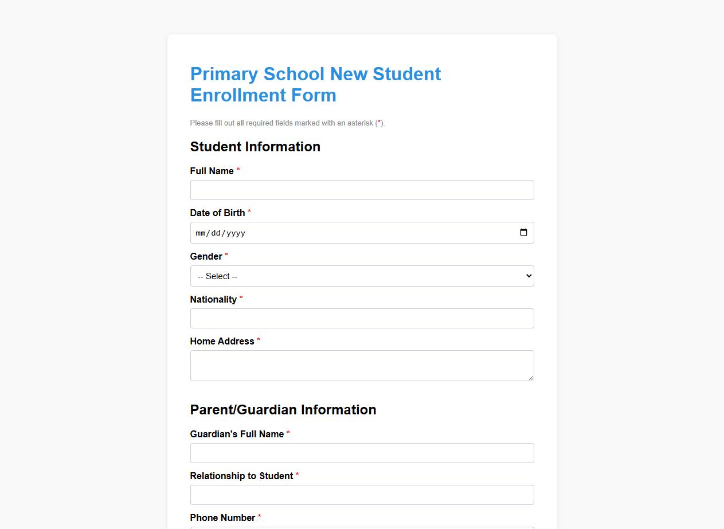Viewport: 724px width, 529px height.
Task: Click the Phone Number input field
Action: pyautogui.click(x=362, y=527)
